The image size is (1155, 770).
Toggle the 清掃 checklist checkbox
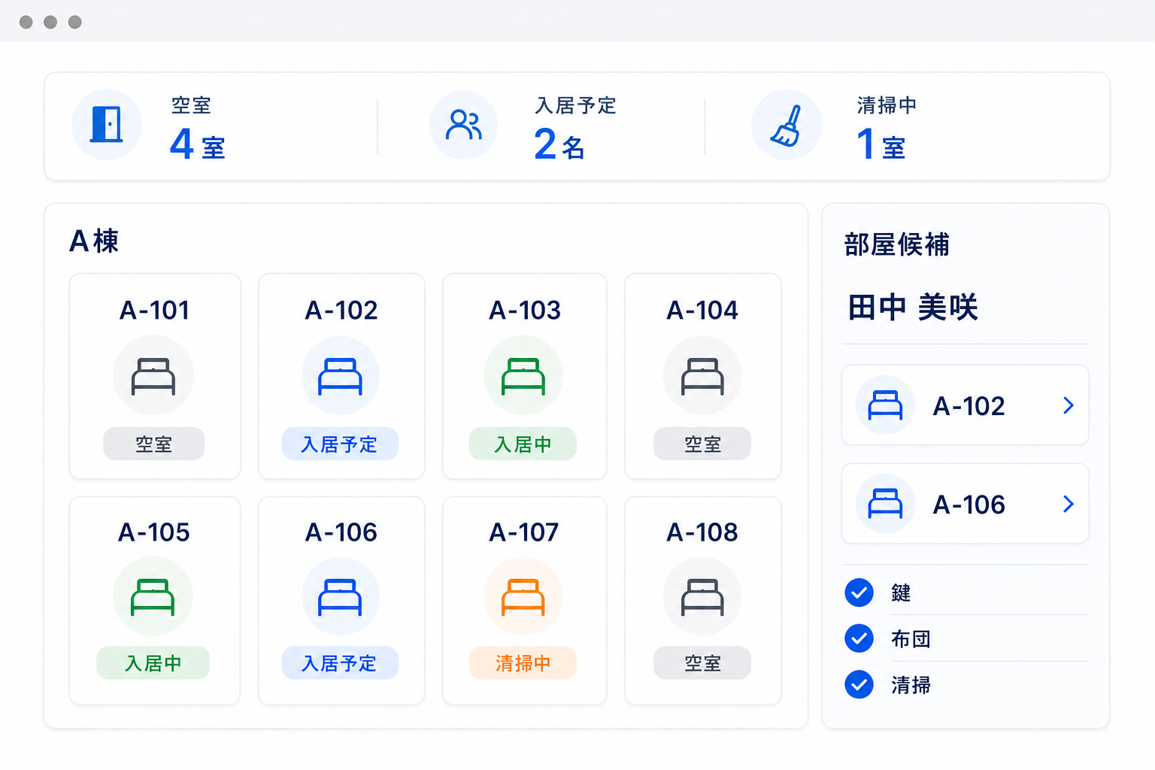point(859,684)
